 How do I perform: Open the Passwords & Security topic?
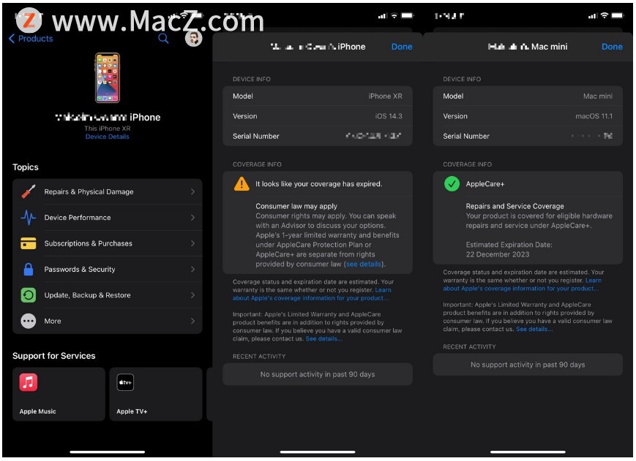click(x=108, y=269)
